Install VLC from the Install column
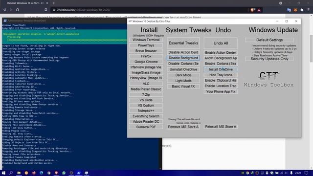 tap(146, 84)
